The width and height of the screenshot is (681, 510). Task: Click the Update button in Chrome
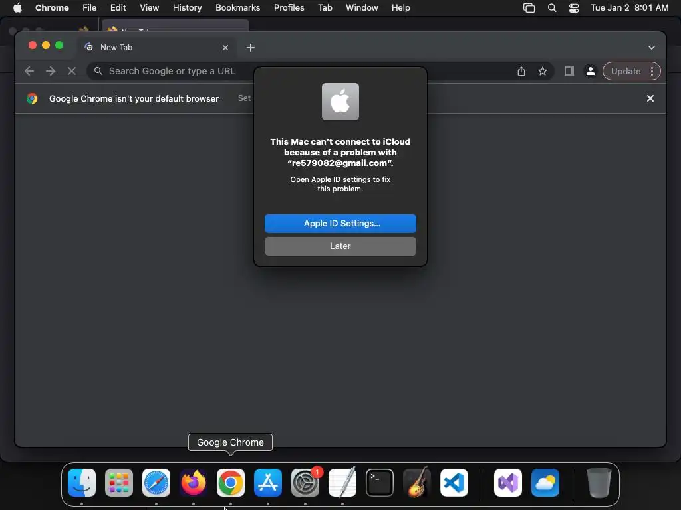[625, 71]
